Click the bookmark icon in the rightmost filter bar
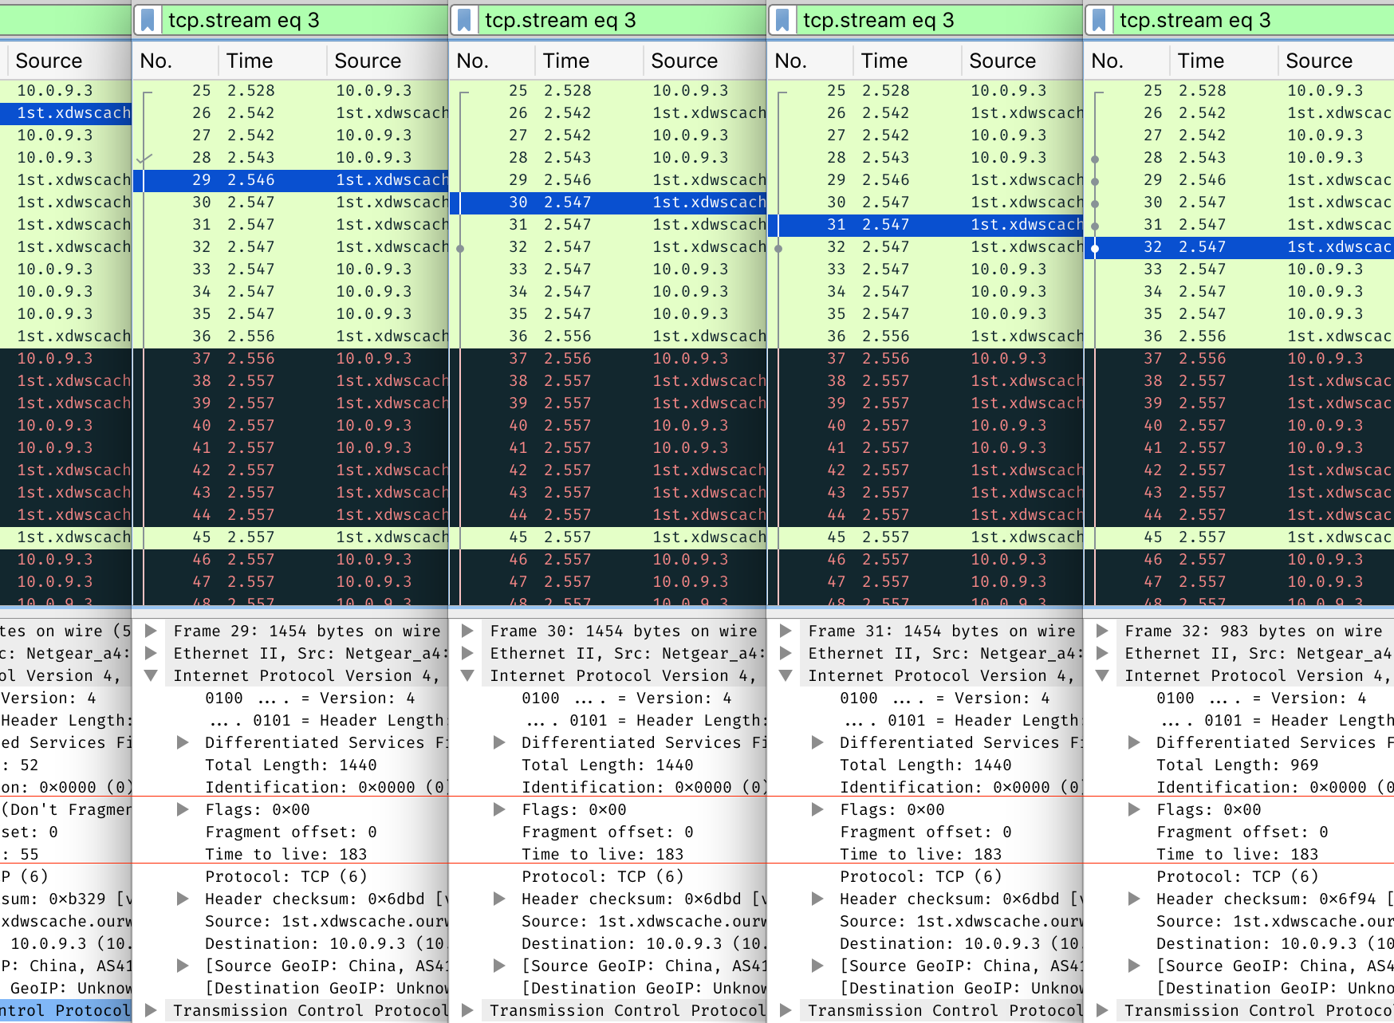 point(1099,21)
